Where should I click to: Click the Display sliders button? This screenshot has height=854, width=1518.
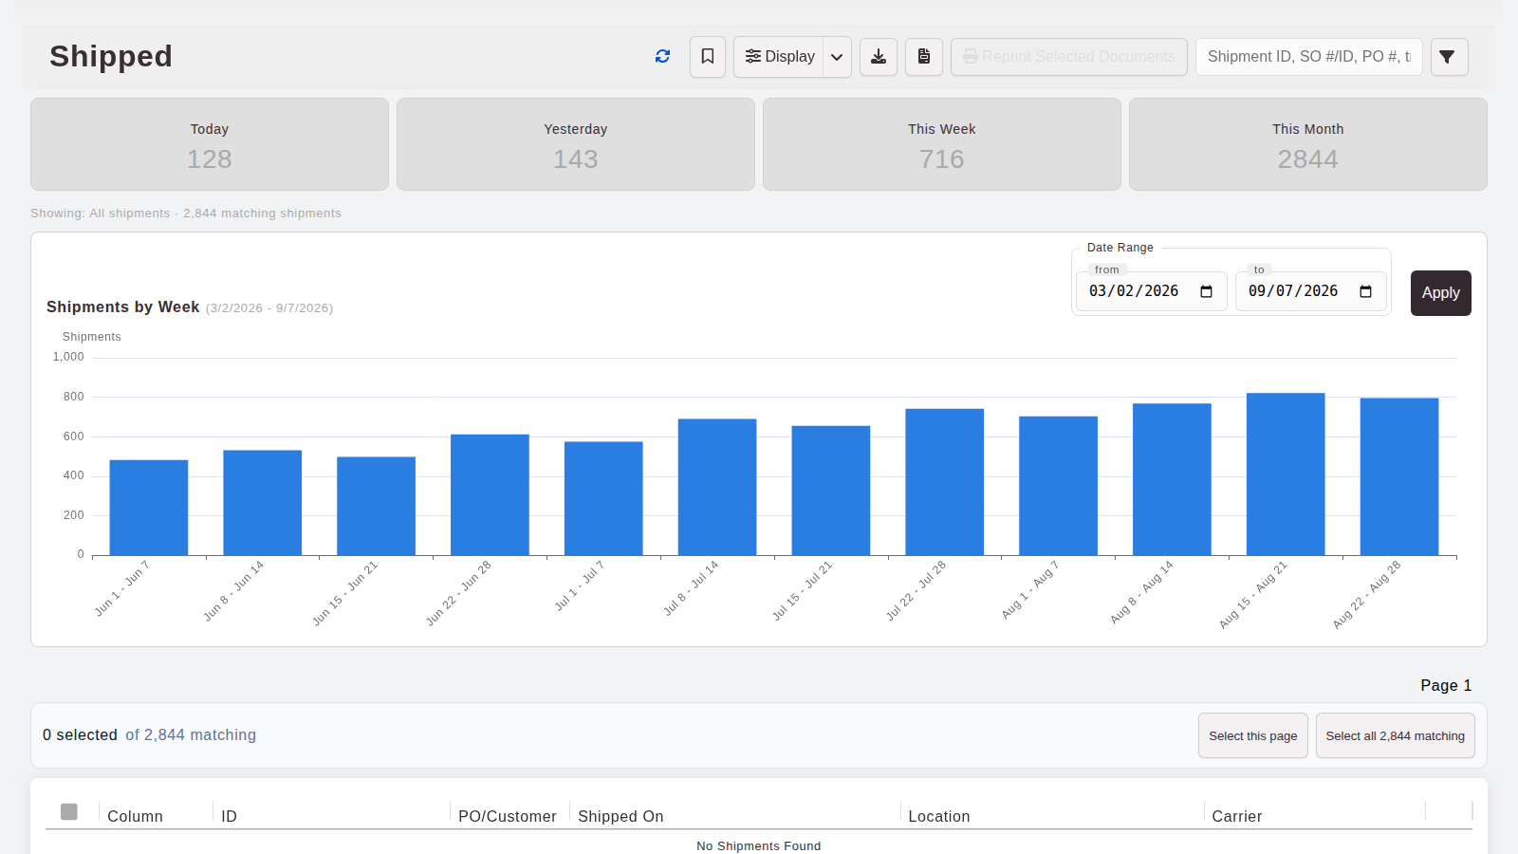coord(779,57)
